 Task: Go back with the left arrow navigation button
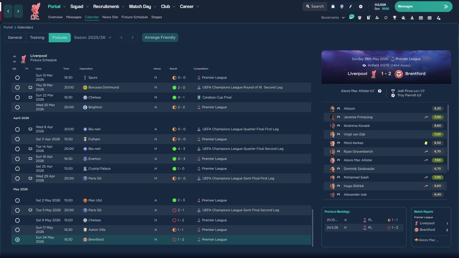point(8,11)
